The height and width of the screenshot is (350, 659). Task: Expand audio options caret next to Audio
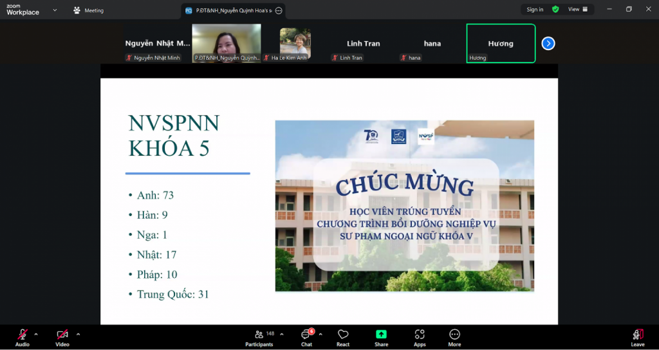click(36, 334)
